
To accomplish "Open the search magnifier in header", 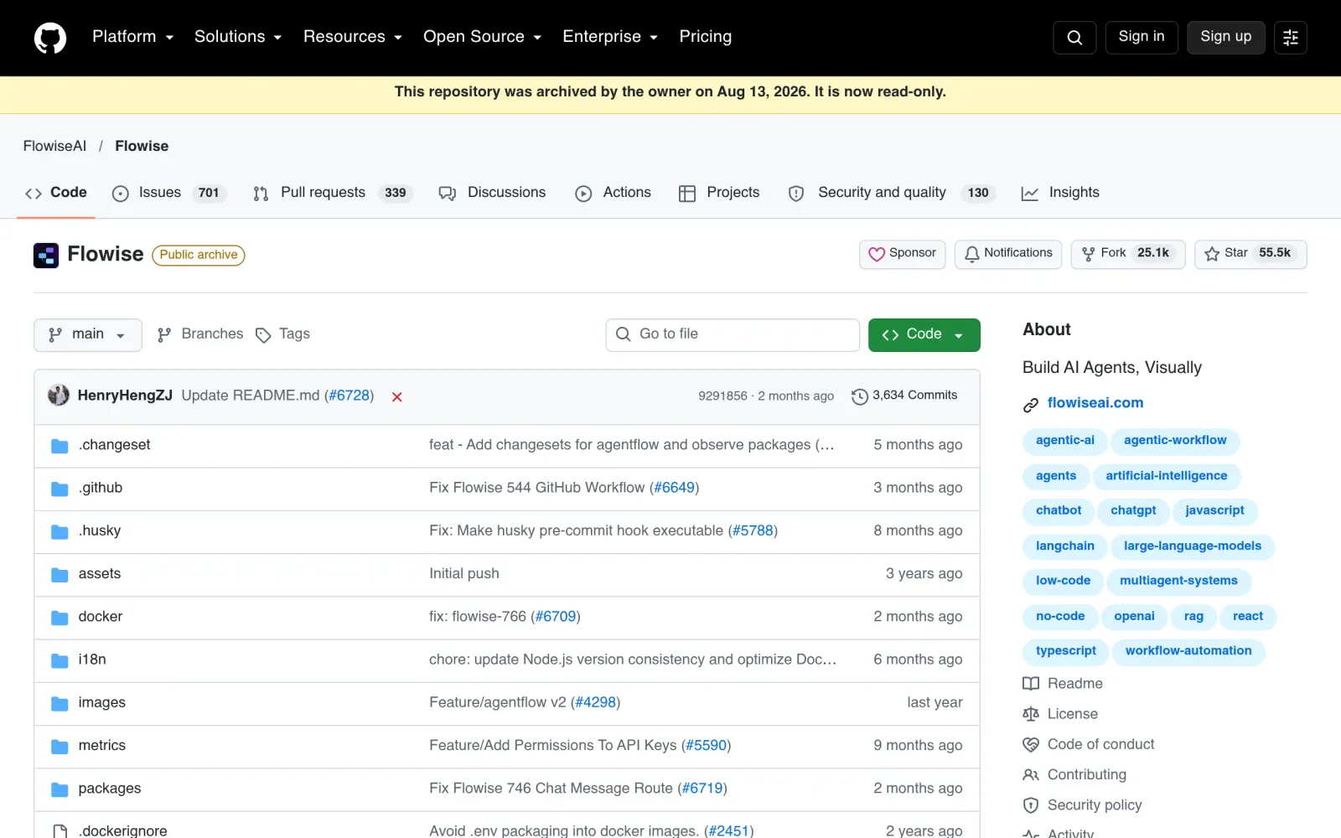I will click(1074, 38).
